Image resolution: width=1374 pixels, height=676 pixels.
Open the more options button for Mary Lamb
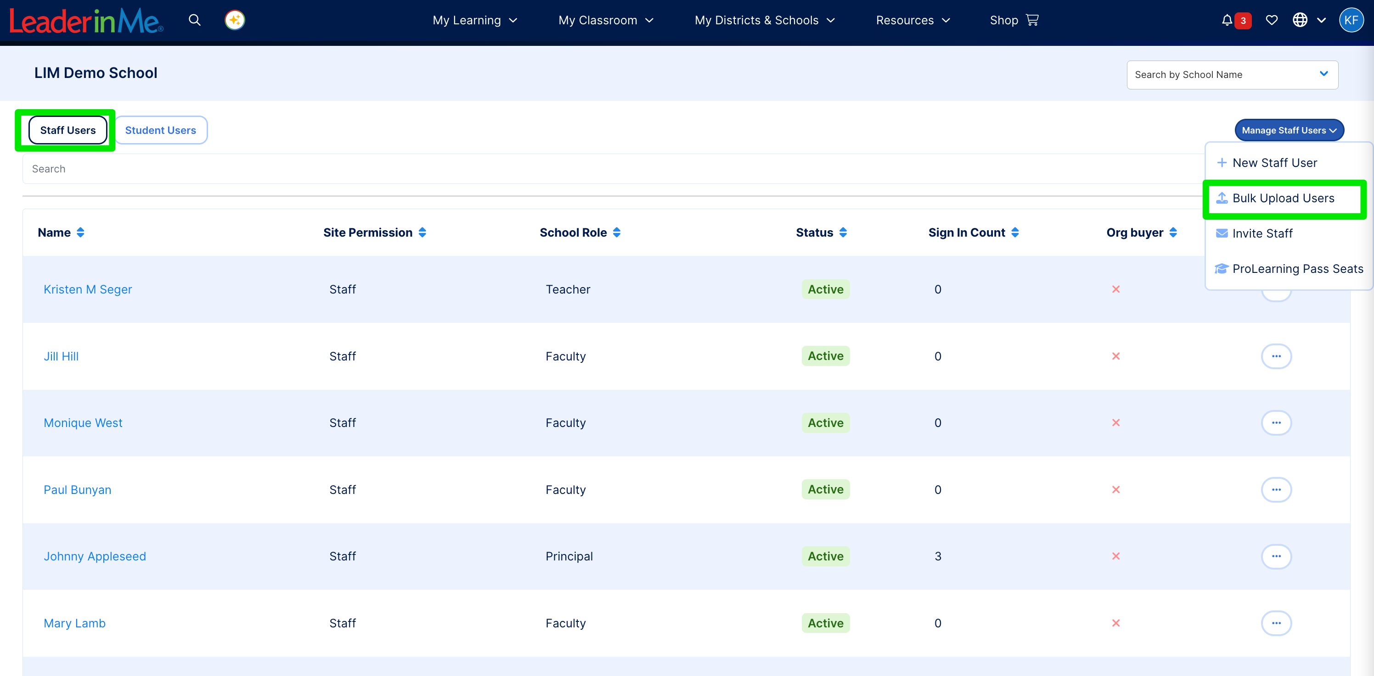click(x=1276, y=623)
